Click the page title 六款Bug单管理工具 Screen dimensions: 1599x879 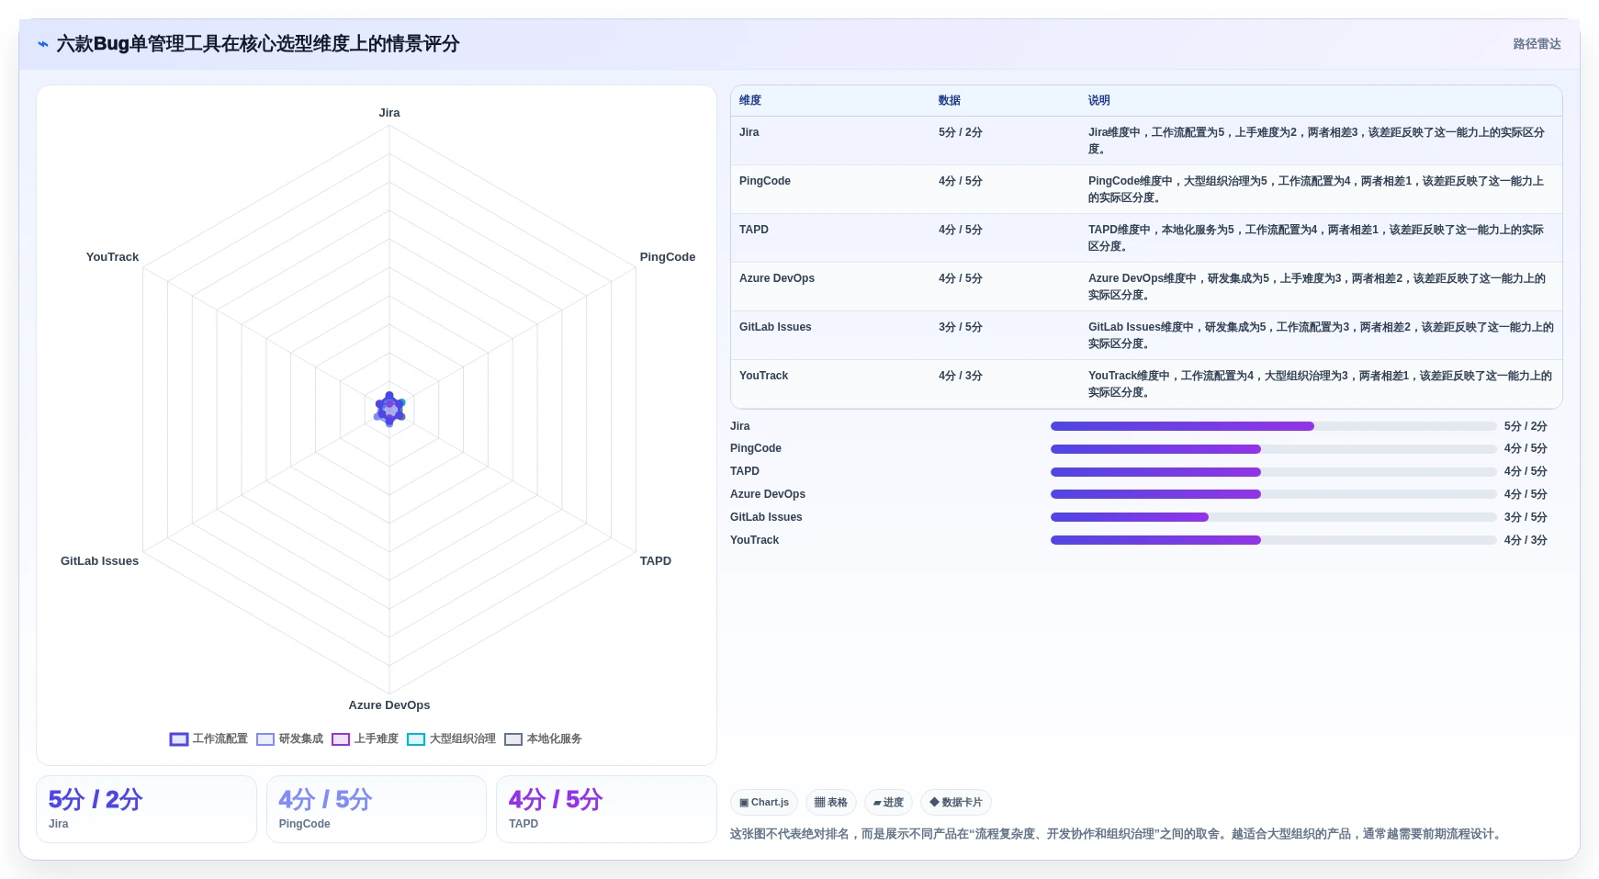point(258,44)
